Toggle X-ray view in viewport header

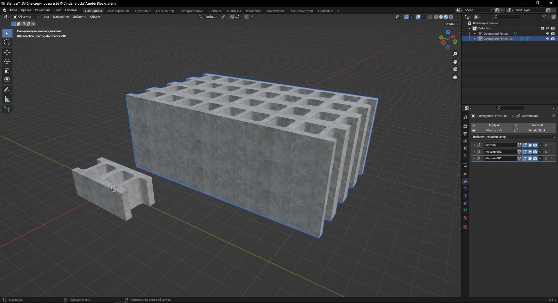tap(429, 17)
